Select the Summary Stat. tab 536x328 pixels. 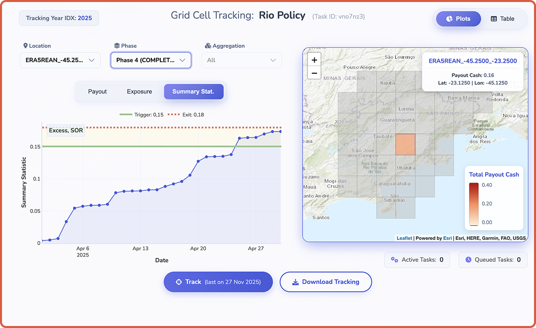pos(193,91)
